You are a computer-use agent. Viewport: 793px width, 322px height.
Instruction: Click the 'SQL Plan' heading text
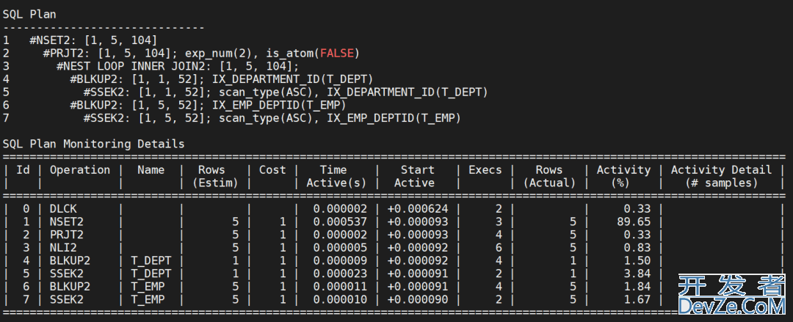click(x=29, y=15)
